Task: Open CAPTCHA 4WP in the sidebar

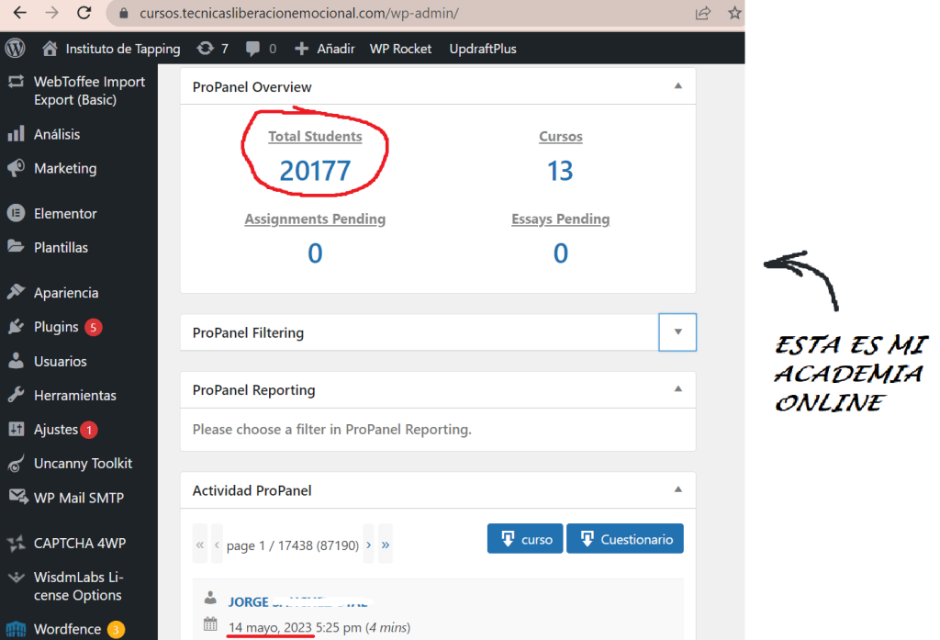Action: point(79,543)
